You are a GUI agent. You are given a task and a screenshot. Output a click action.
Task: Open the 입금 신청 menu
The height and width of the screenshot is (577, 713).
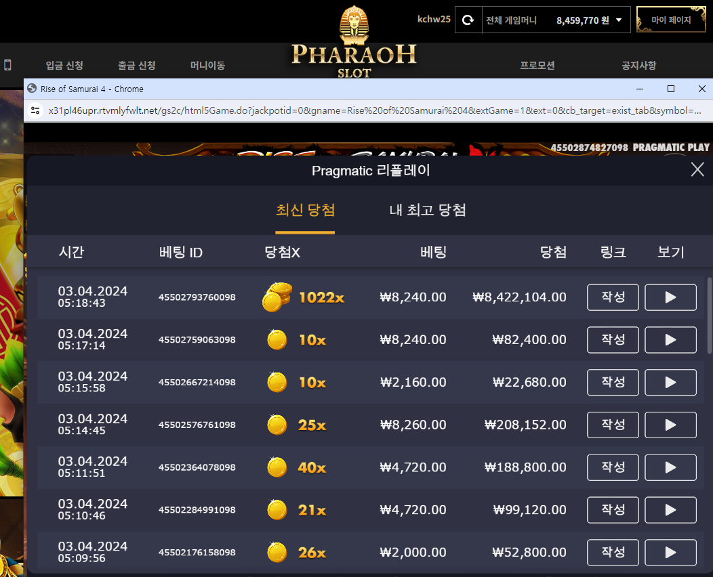pos(64,66)
